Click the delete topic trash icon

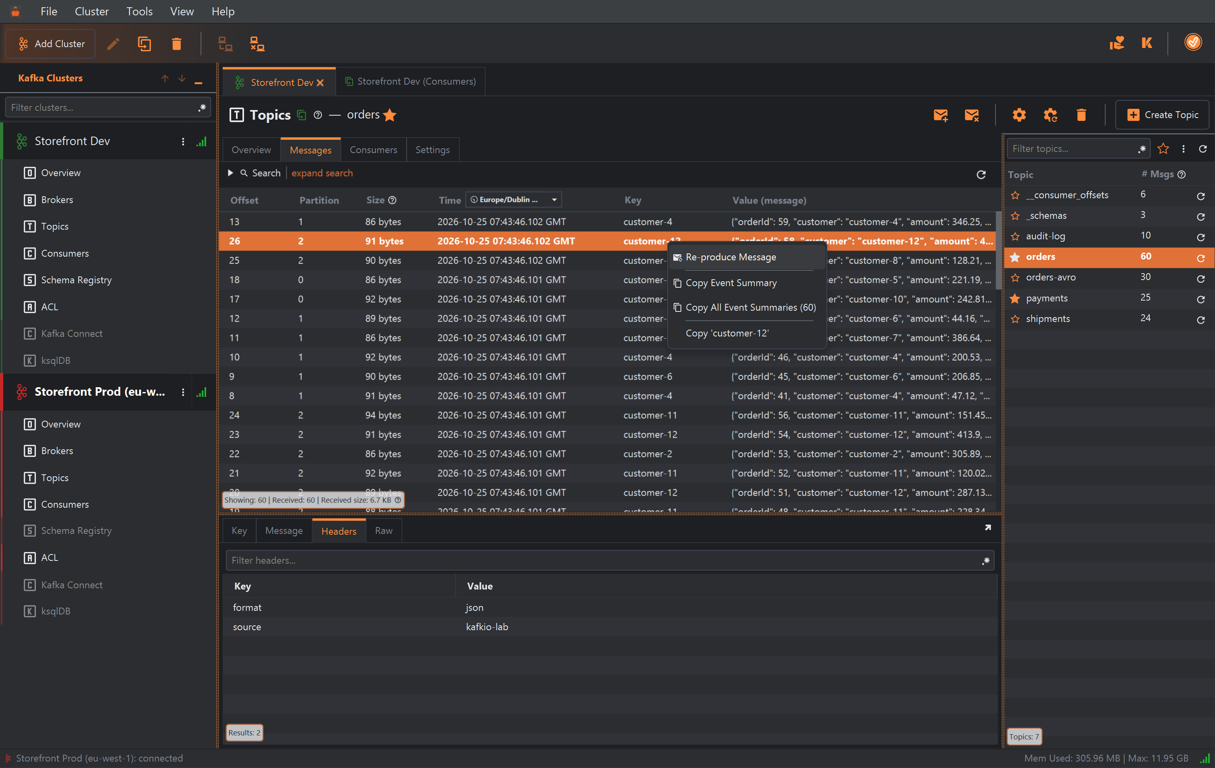1081,115
